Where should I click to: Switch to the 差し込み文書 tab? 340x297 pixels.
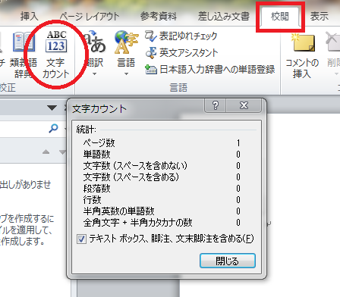(224, 16)
